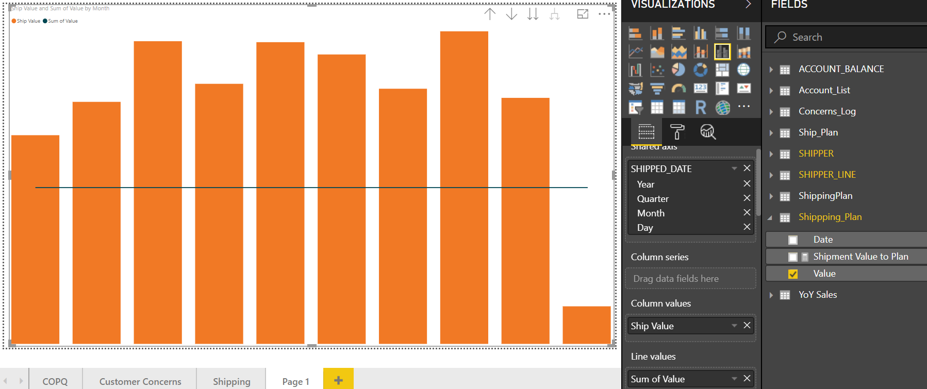Click the Ship Value legend marker
The image size is (927, 389).
(14, 21)
